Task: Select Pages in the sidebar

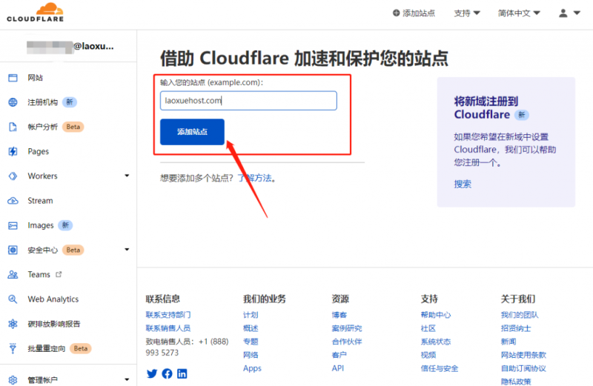Action: tap(39, 152)
